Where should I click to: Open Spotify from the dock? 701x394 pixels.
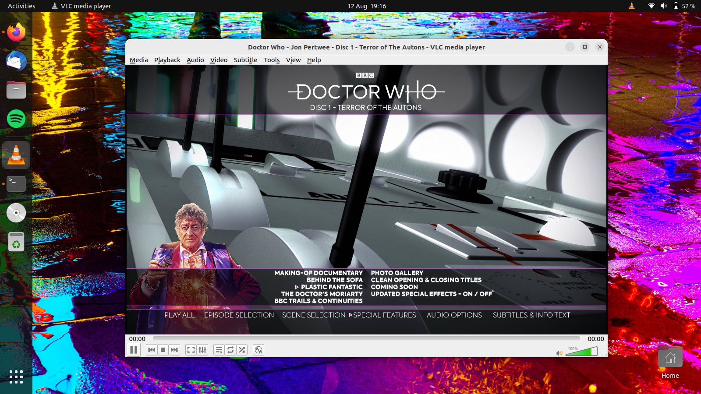[16, 119]
